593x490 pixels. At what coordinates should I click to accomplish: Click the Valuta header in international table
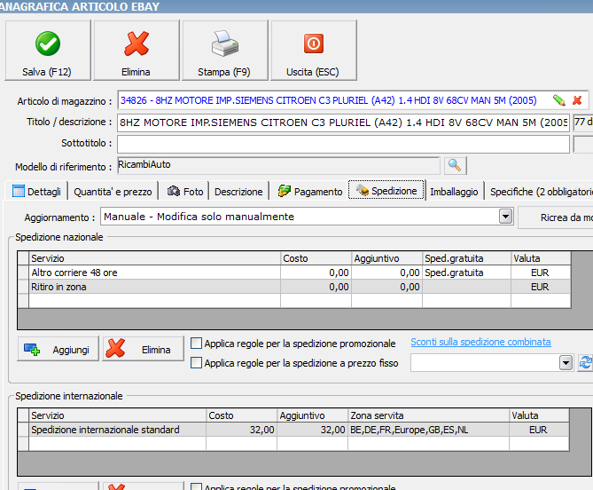click(x=539, y=415)
